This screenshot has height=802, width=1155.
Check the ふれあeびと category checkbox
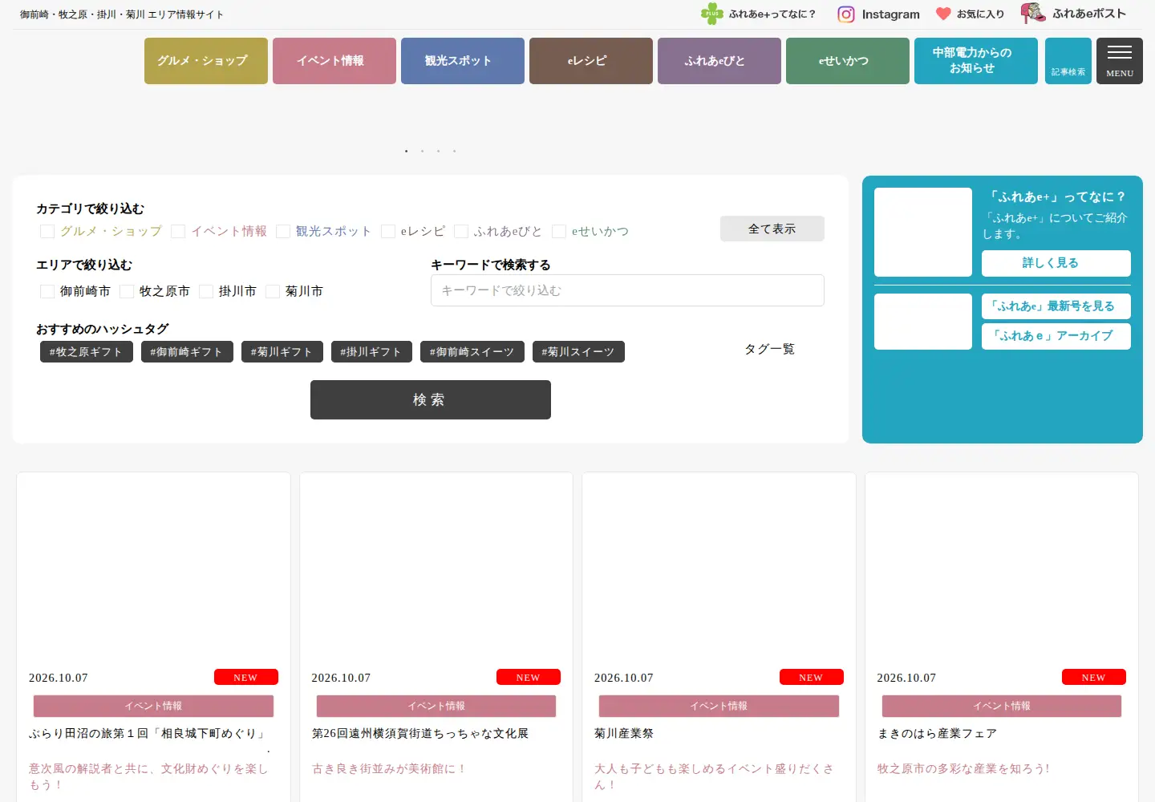pyautogui.click(x=461, y=232)
